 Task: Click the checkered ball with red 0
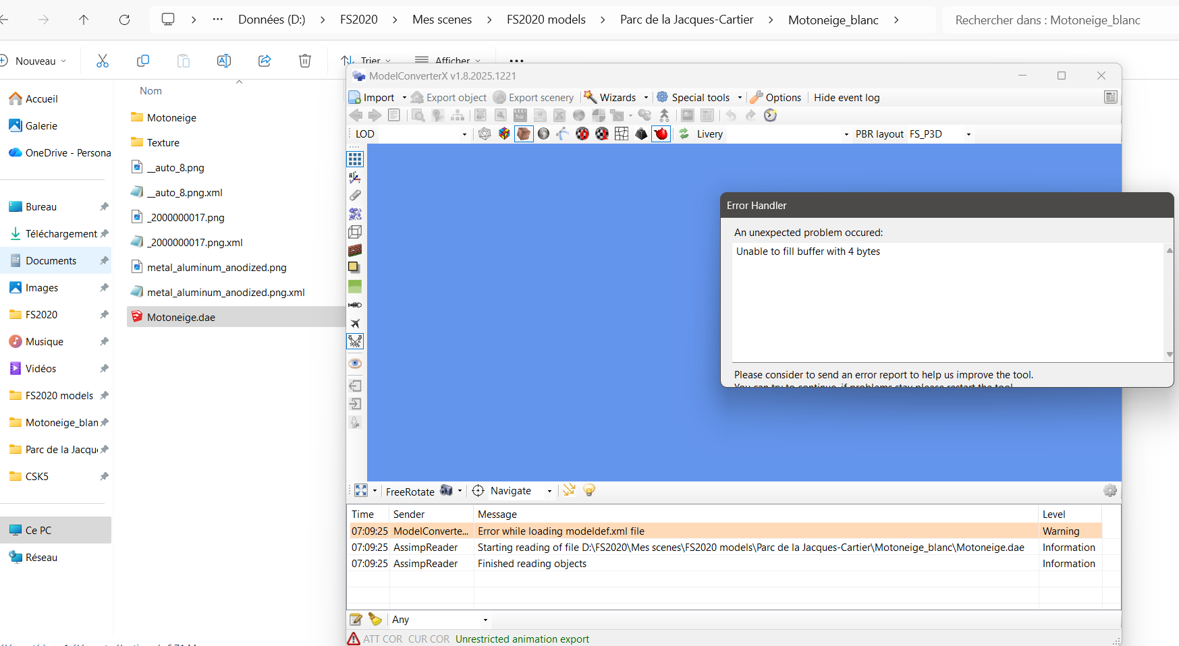click(x=582, y=134)
